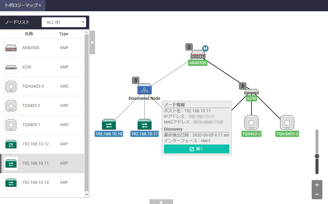Viewport: 328px width, 204px height.
Task: Click the zoom level slider handle
Action: [317, 156]
